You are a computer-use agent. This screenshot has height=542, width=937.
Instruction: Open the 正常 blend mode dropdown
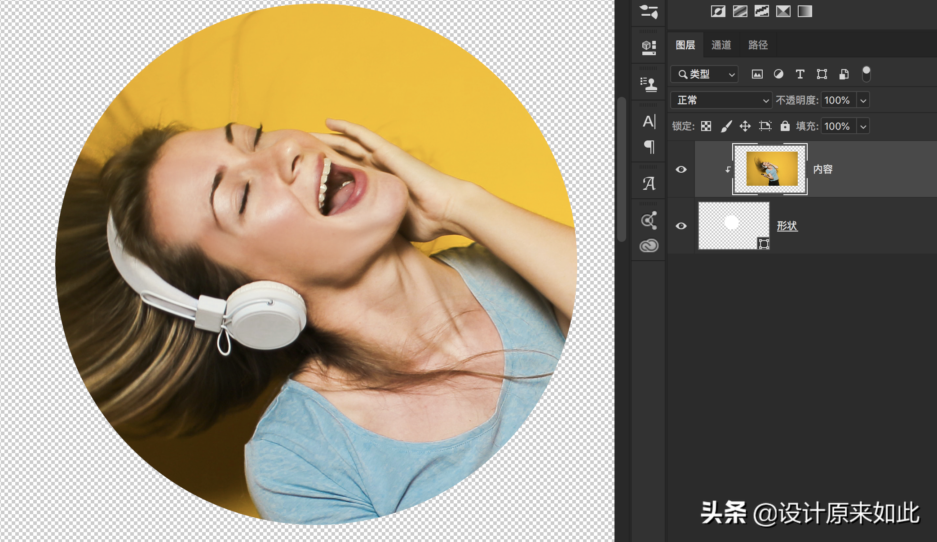coord(721,101)
